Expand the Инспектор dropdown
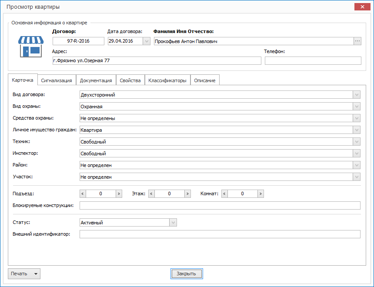 click(357, 154)
